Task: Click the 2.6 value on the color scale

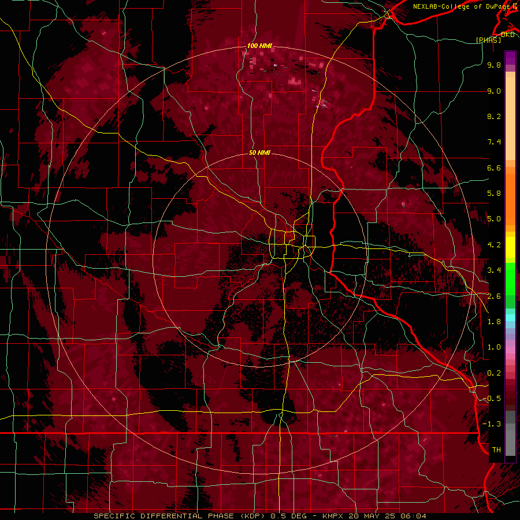Action: (x=494, y=296)
